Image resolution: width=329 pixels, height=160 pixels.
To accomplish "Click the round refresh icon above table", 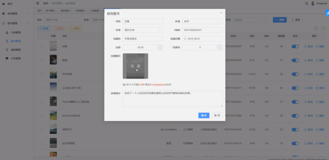I will (324, 28).
